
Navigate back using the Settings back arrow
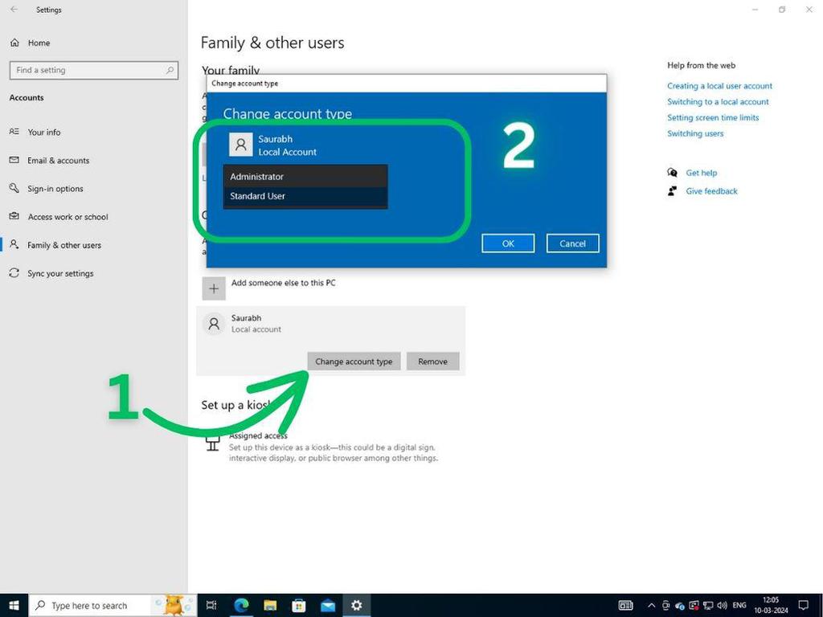click(13, 10)
